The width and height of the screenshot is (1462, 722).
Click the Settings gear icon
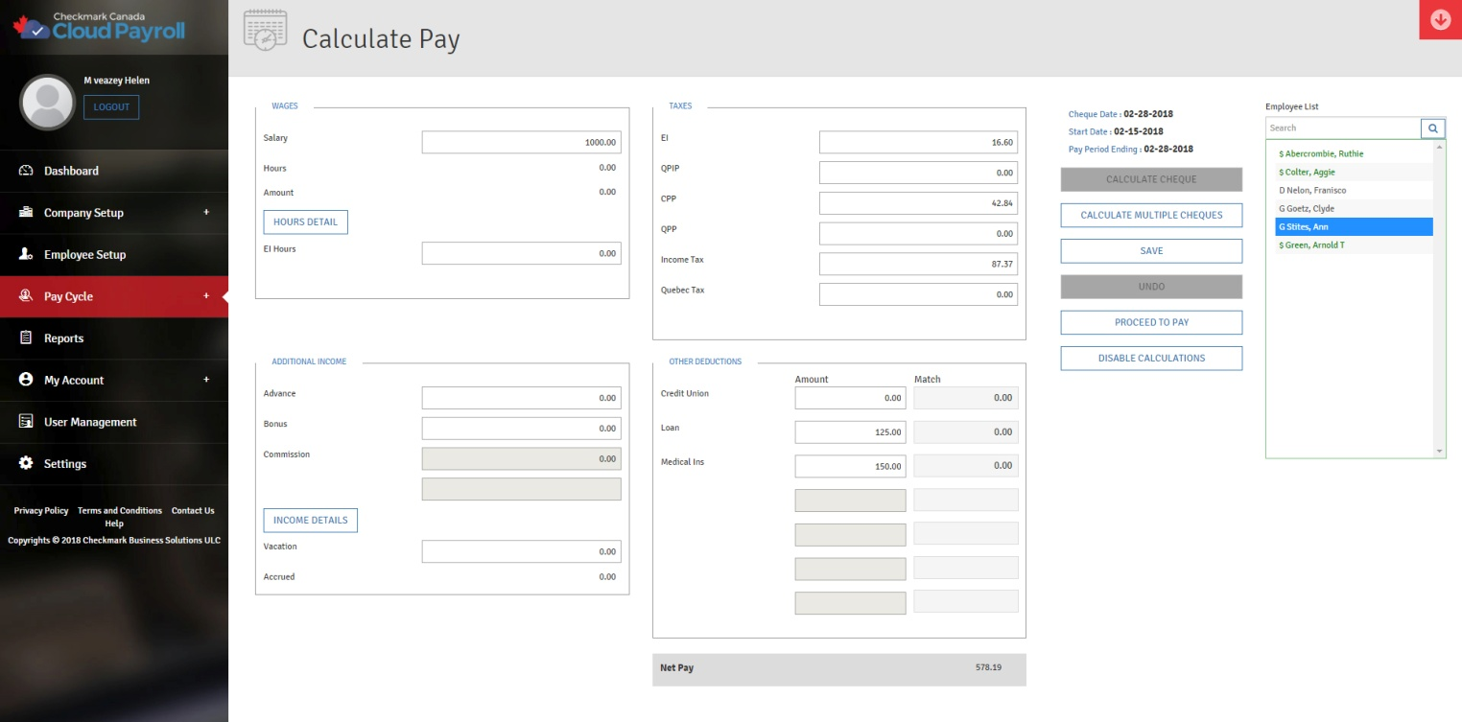pyautogui.click(x=26, y=464)
